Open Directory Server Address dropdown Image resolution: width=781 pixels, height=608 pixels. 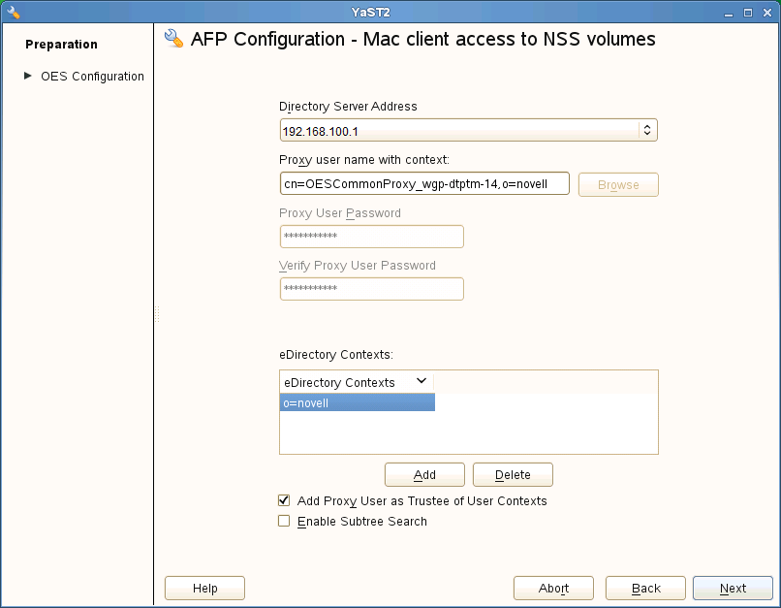[x=647, y=130]
